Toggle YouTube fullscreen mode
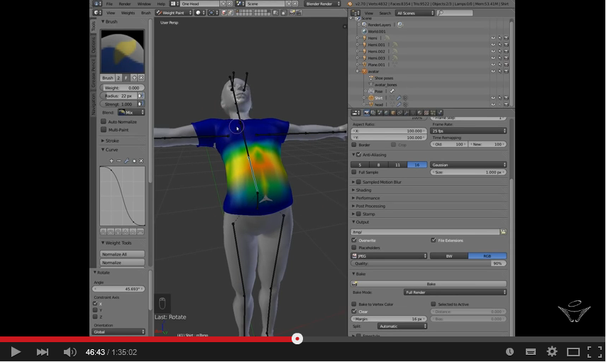 (595, 351)
